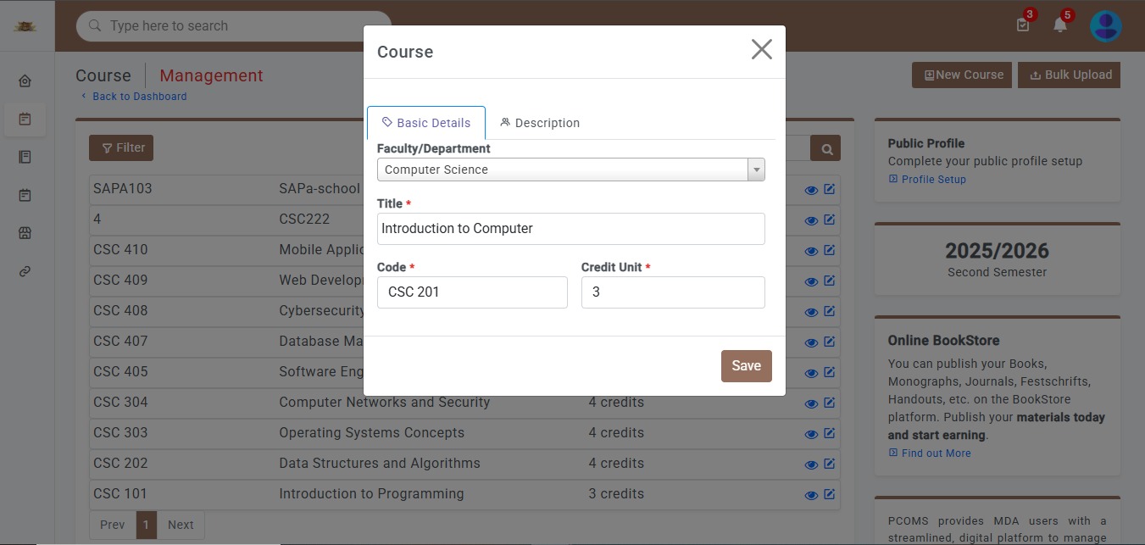This screenshot has height=545, width=1145.
Task: Click the home icon in left sidebar
Action: [25, 81]
